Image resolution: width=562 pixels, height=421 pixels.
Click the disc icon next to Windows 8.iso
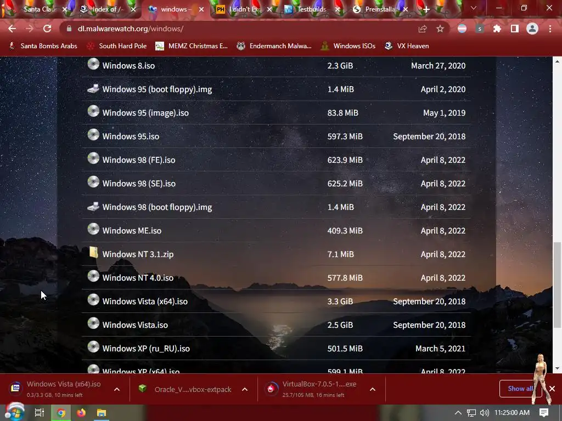click(93, 64)
